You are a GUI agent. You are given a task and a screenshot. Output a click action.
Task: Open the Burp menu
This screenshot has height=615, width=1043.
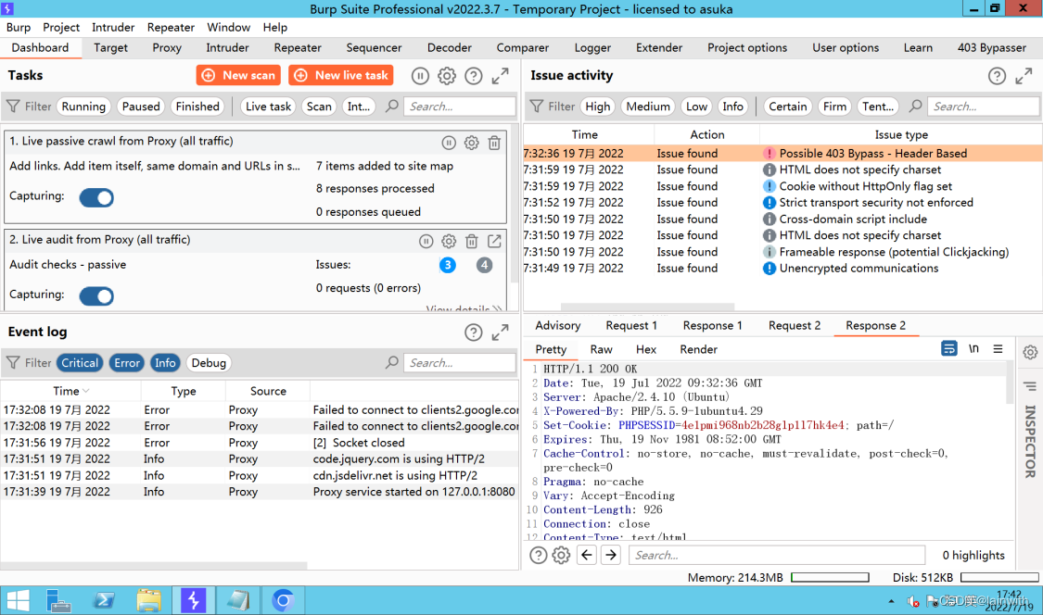(x=18, y=27)
